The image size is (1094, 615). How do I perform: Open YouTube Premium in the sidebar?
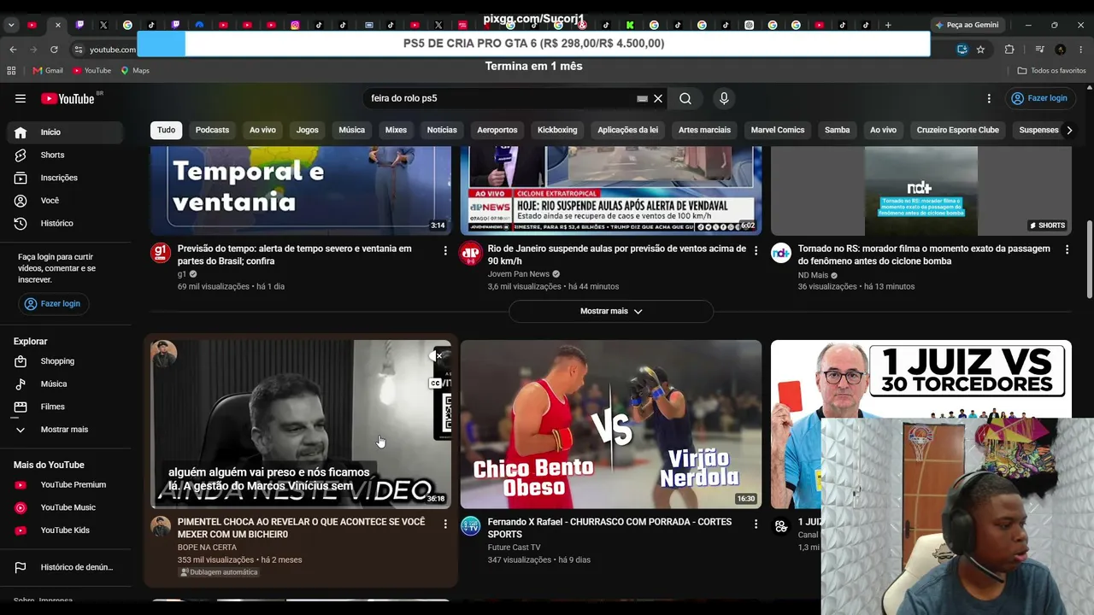pos(66,485)
